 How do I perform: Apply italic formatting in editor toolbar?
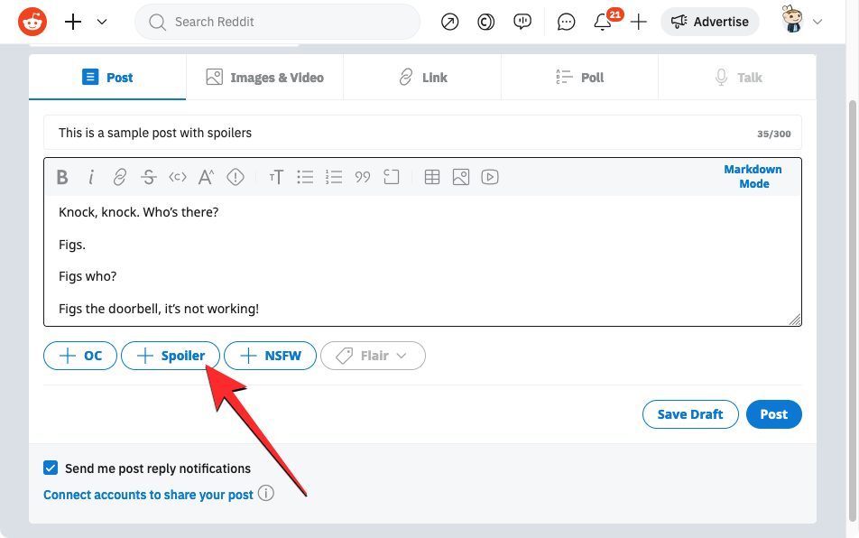90,178
